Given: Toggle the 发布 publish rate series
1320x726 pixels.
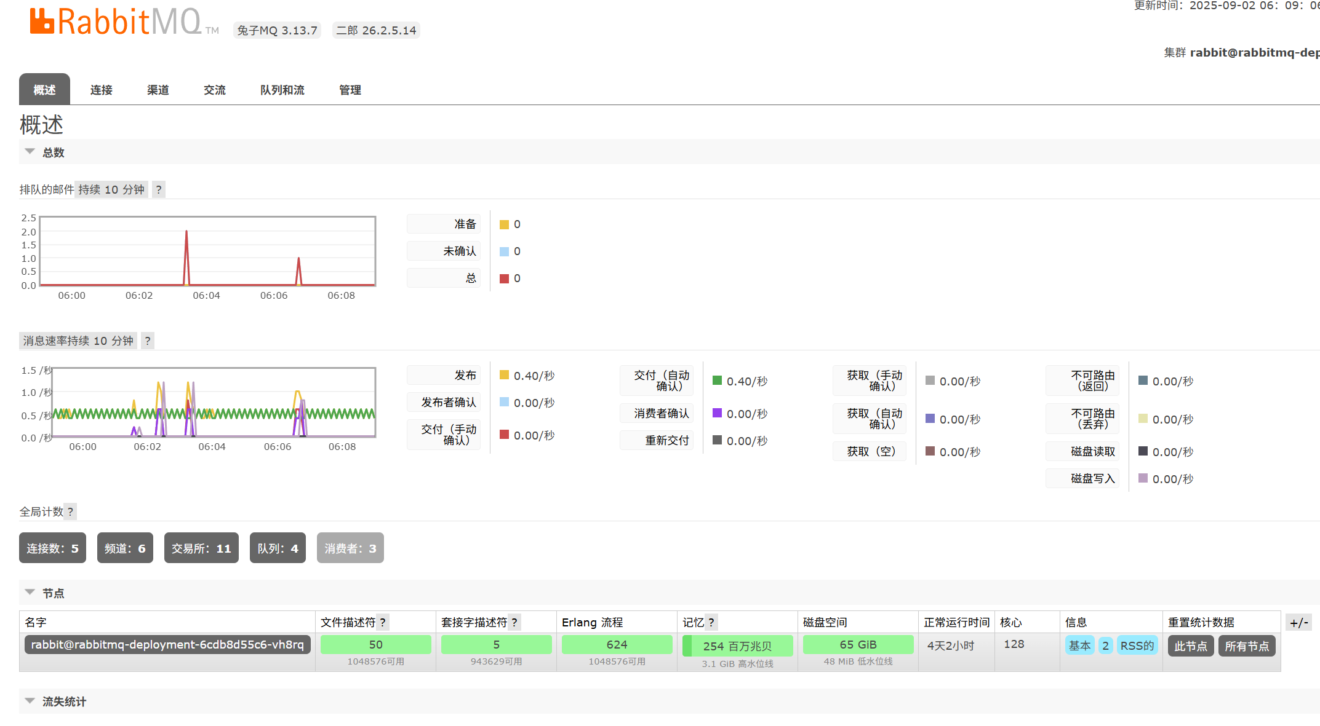Looking at the screenshot, I should pyautogui.click(x=444, y=374).
